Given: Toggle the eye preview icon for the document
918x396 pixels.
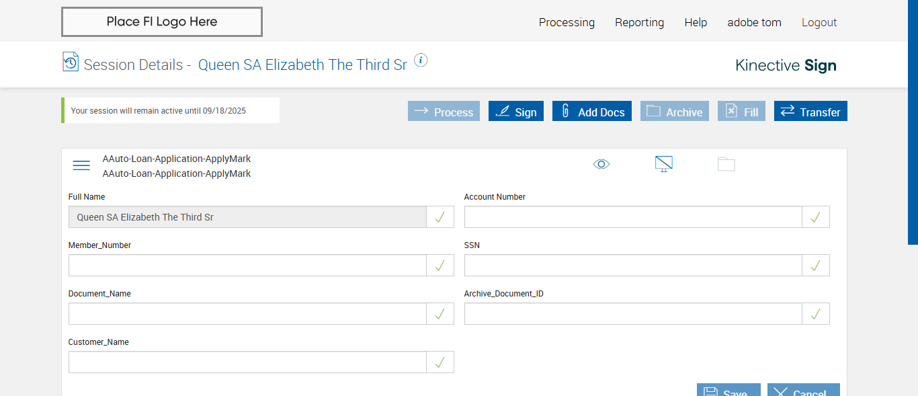Looking at the screenshot, I should pyautogui.click(x=601, y=164).
